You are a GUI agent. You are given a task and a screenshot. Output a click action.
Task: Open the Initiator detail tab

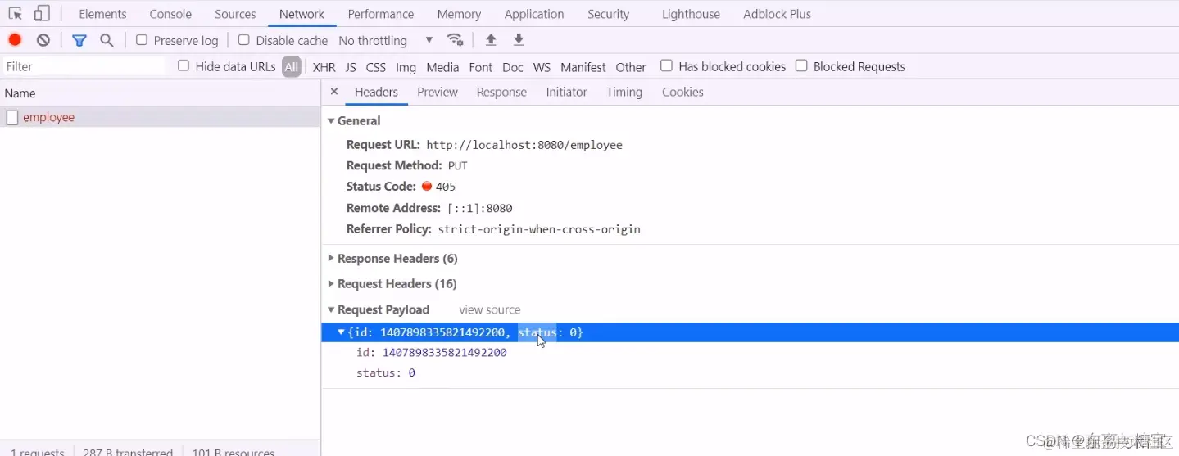click(x=566, y=92)
